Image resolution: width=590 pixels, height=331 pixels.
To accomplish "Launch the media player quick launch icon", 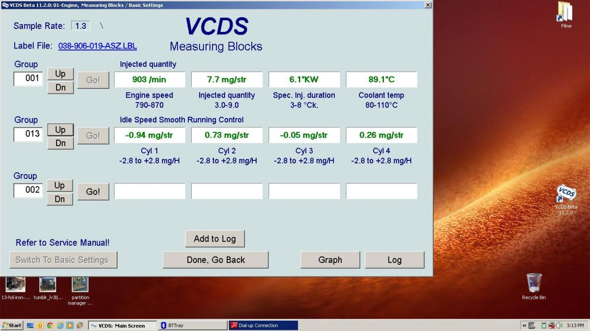I will (x=70, y=325).
